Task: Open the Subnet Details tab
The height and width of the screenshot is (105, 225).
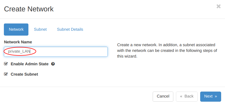Action: pyautogui.click(x=70, y=29)
